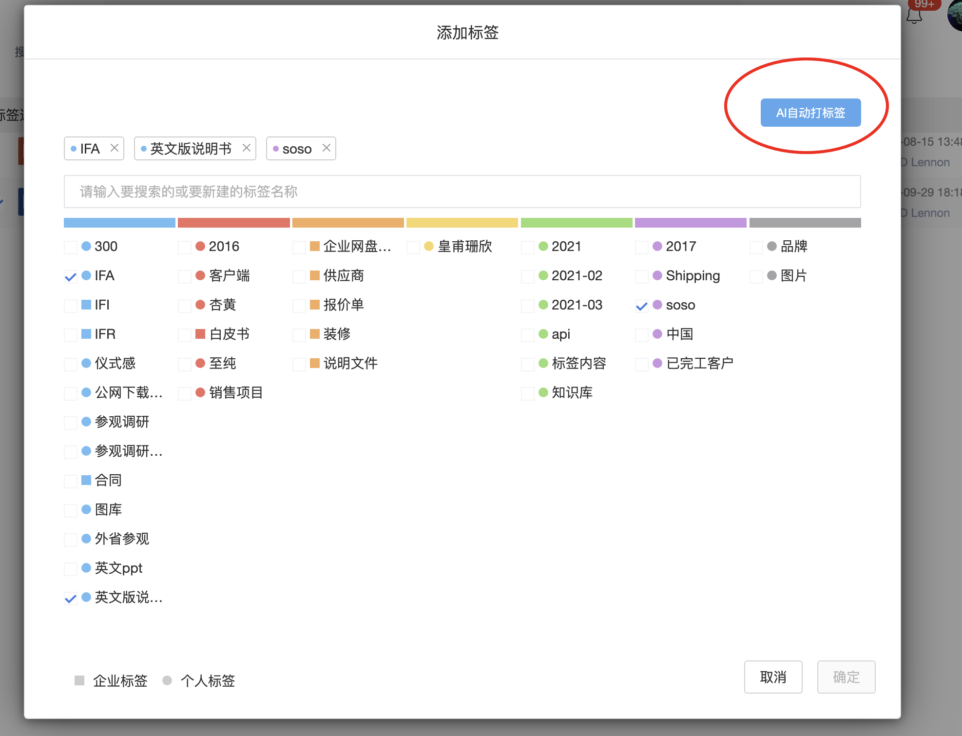This screenshot has width=962, height=736.
Task: Check the IFR tag checkbox
Action: [x=71, y=335]
